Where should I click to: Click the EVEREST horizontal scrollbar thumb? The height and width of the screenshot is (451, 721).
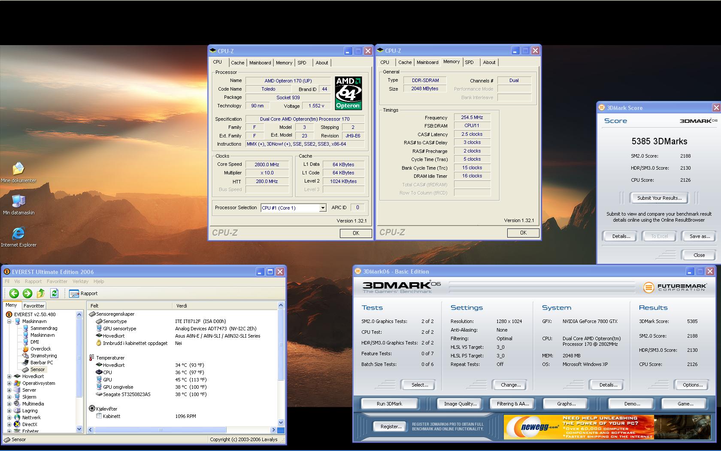tap(160, 430)
